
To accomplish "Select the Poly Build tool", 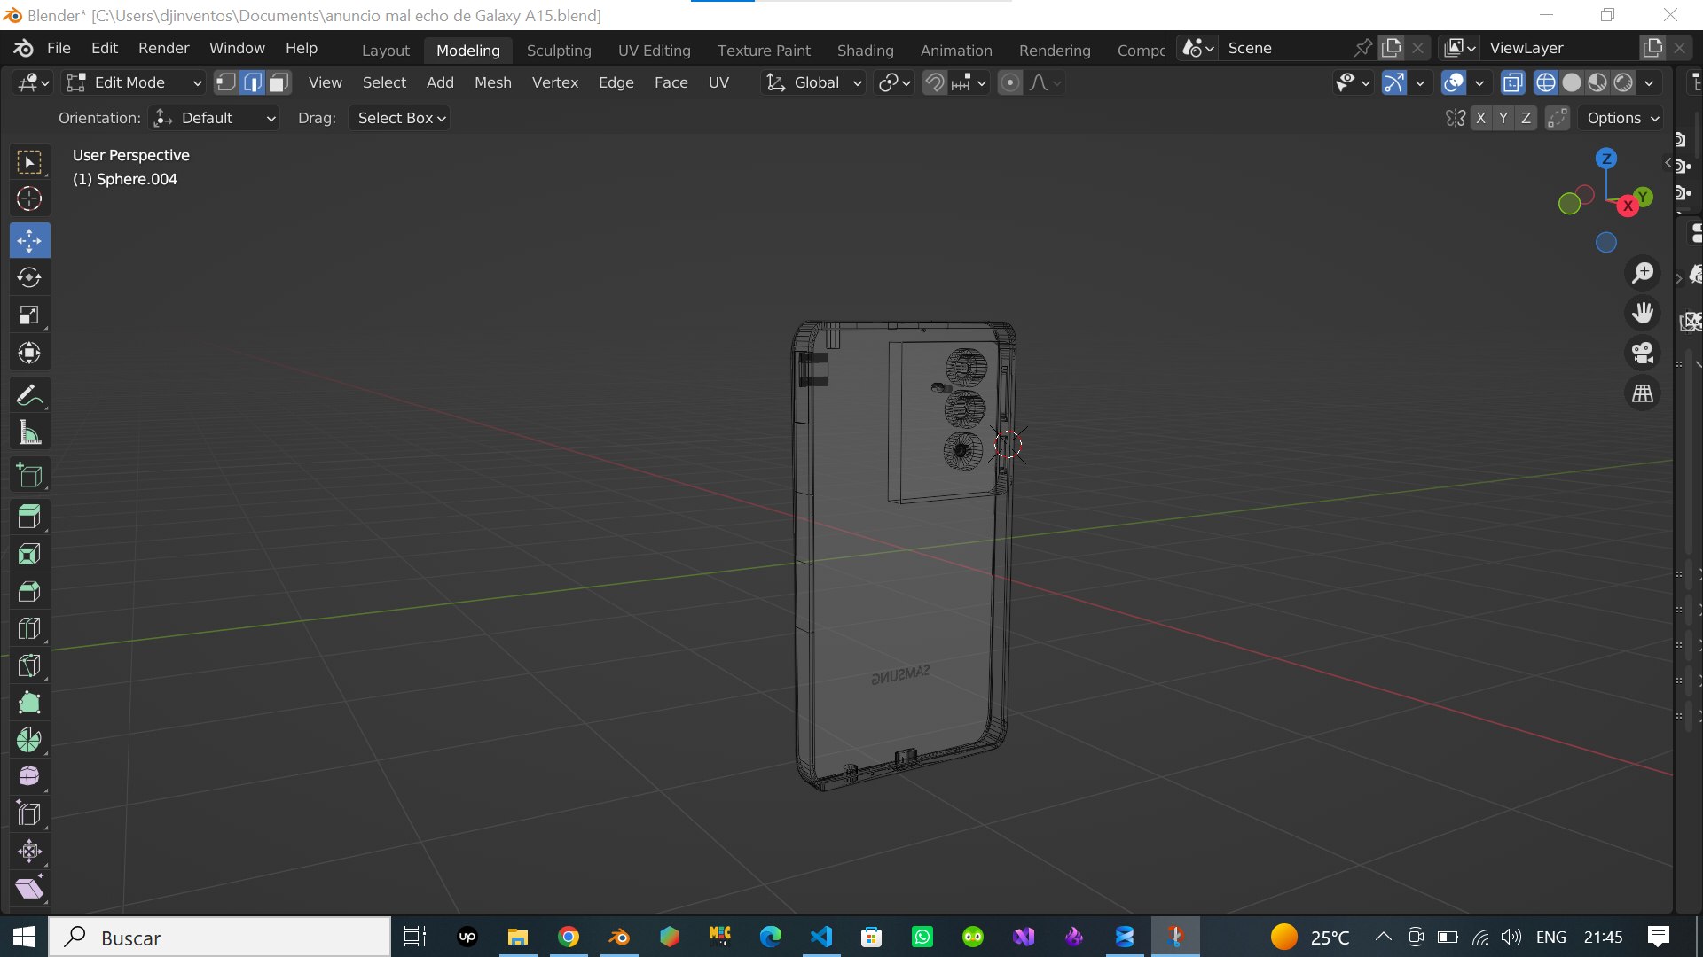I will [29, 703].
